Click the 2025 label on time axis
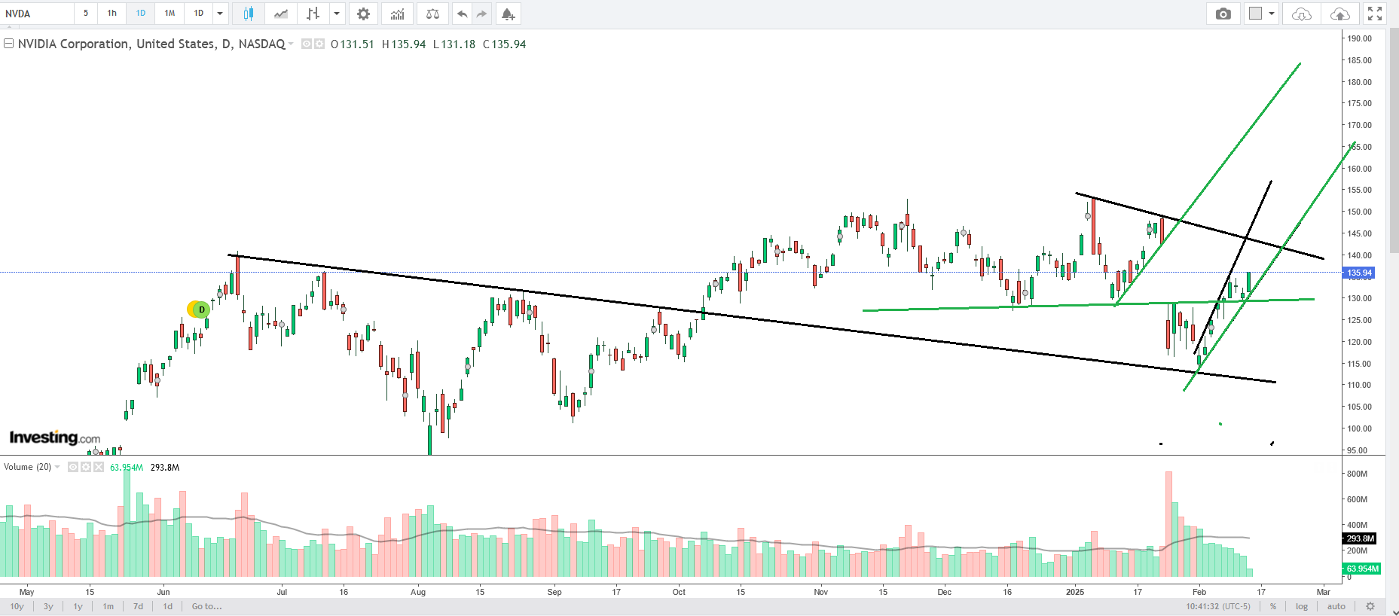 pyautogui.click(x=1075, y=592)
